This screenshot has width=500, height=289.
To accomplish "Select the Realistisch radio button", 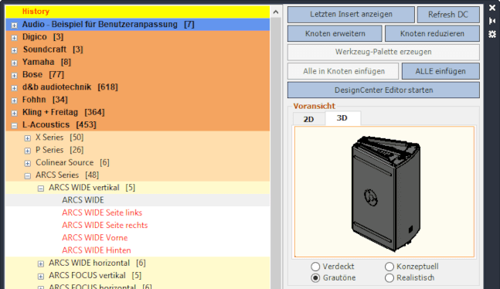I will (389, 278).
